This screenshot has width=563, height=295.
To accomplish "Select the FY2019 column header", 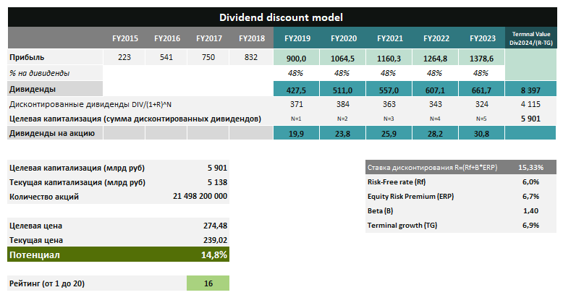I will (x=295, y=38).
